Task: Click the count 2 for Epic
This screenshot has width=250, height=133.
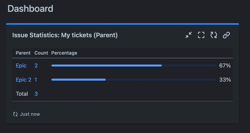Action: [36, 66]
